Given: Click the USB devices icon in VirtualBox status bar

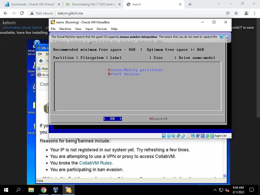Looking at the screenshot, I should [183, 136].
